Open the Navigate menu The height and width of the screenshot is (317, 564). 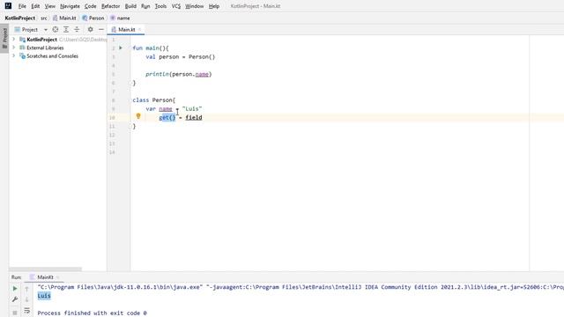(x=70, y=6)
